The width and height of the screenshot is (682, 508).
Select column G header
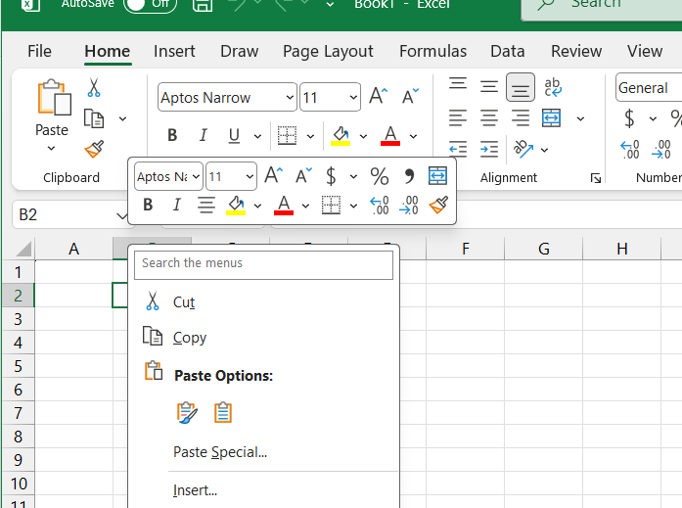pos(543,249)
